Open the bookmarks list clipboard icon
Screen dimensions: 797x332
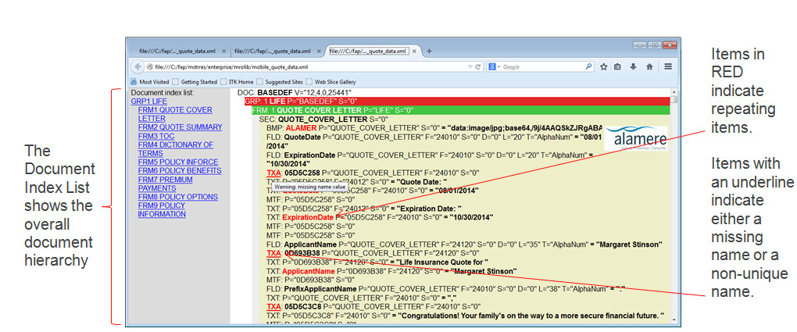pos(617,66)
